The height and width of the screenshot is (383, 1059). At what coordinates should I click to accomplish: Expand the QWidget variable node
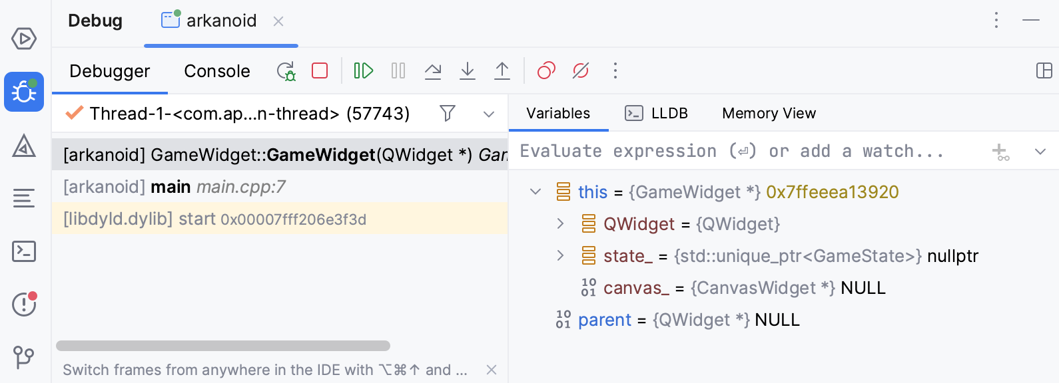pos(559,224)
